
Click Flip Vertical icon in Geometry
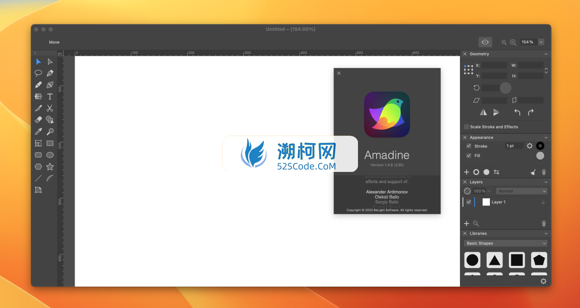pos(496,112)
